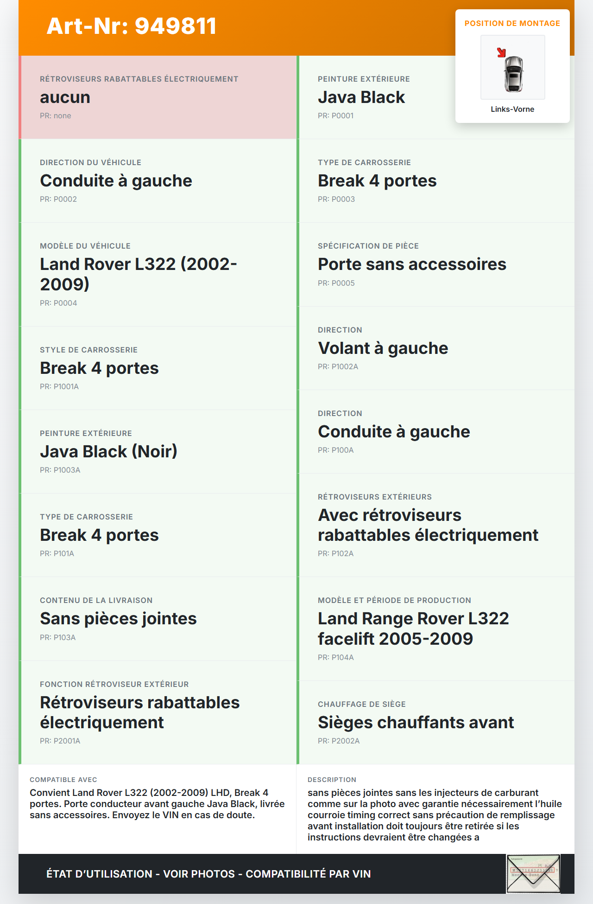Screen dimensions: 593x904
Task: Select the Links-Vorne position label
Action: [512, 109]
